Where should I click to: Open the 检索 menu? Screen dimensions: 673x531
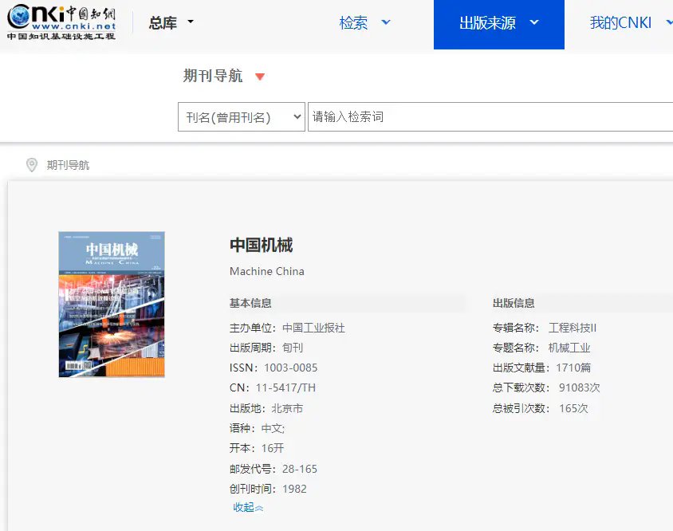pos(364,22)
